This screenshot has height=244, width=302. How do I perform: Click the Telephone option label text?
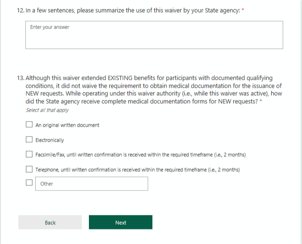(137, 170)
